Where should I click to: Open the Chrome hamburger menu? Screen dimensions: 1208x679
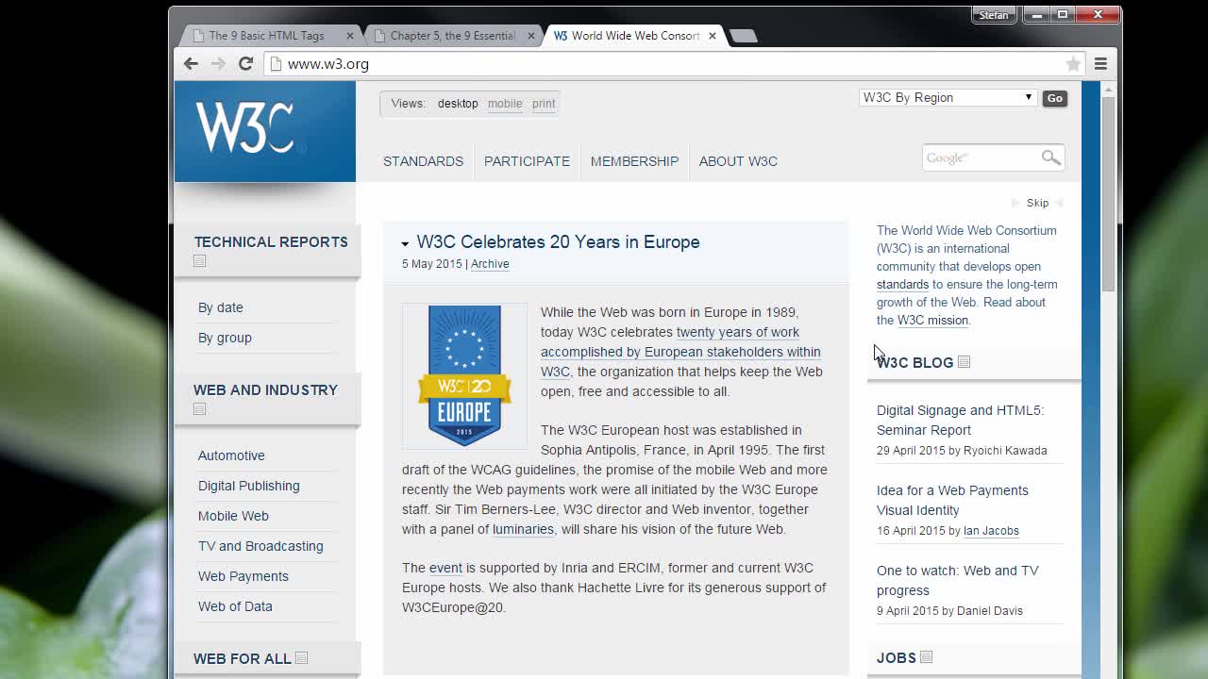point(1100,64)
